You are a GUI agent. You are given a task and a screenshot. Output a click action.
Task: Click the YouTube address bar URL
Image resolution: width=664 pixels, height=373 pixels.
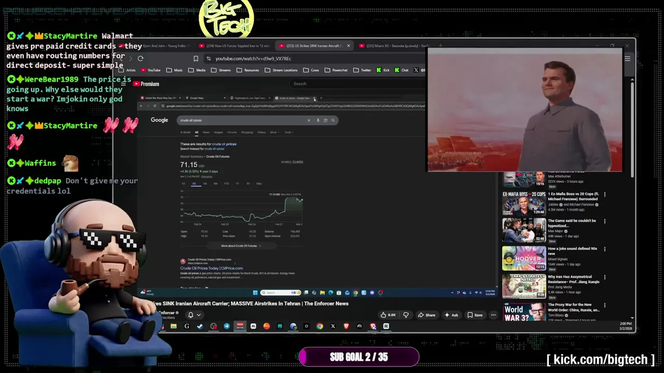coord(253,59)
